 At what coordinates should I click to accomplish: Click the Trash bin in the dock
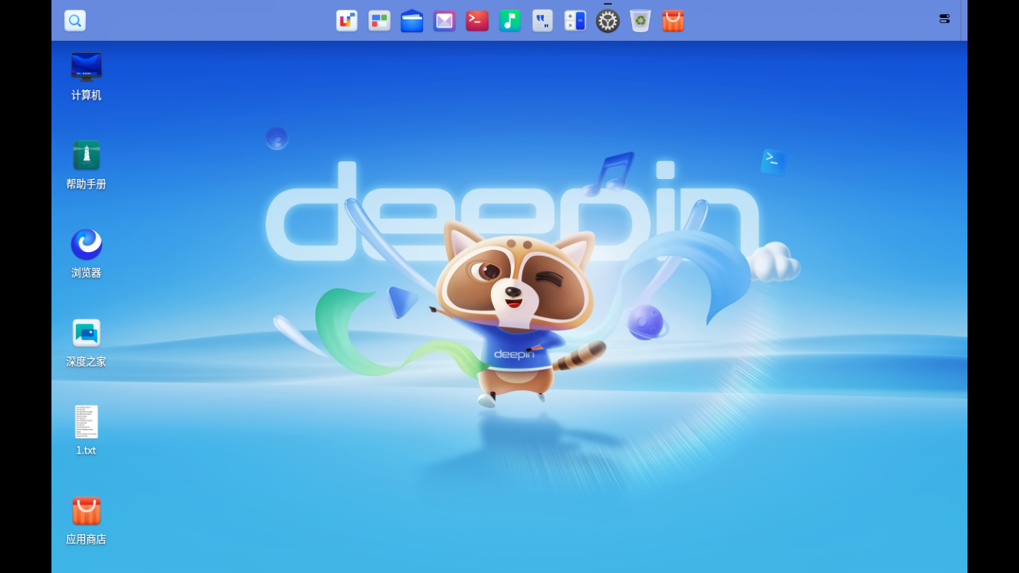click(640, 20)
